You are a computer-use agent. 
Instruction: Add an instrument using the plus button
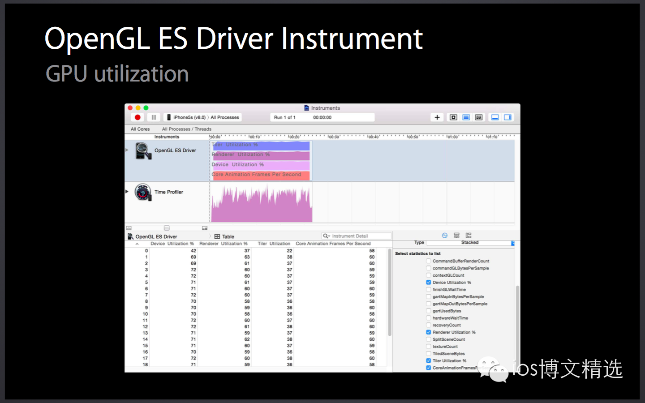pyautogui.click(x=437, y=117)
